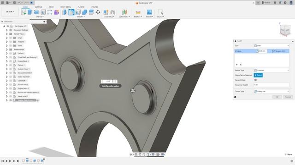Select the Create Sketch tool
This screenshot has height=165, width=295.
(x=24, y=12)
